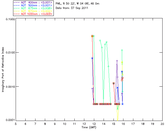Click the highest green diamond near hour 16
This screenshot has width=167, height=134.
122,50
